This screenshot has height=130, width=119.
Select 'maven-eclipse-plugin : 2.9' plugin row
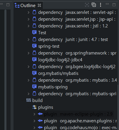click(x=76, y=114)
